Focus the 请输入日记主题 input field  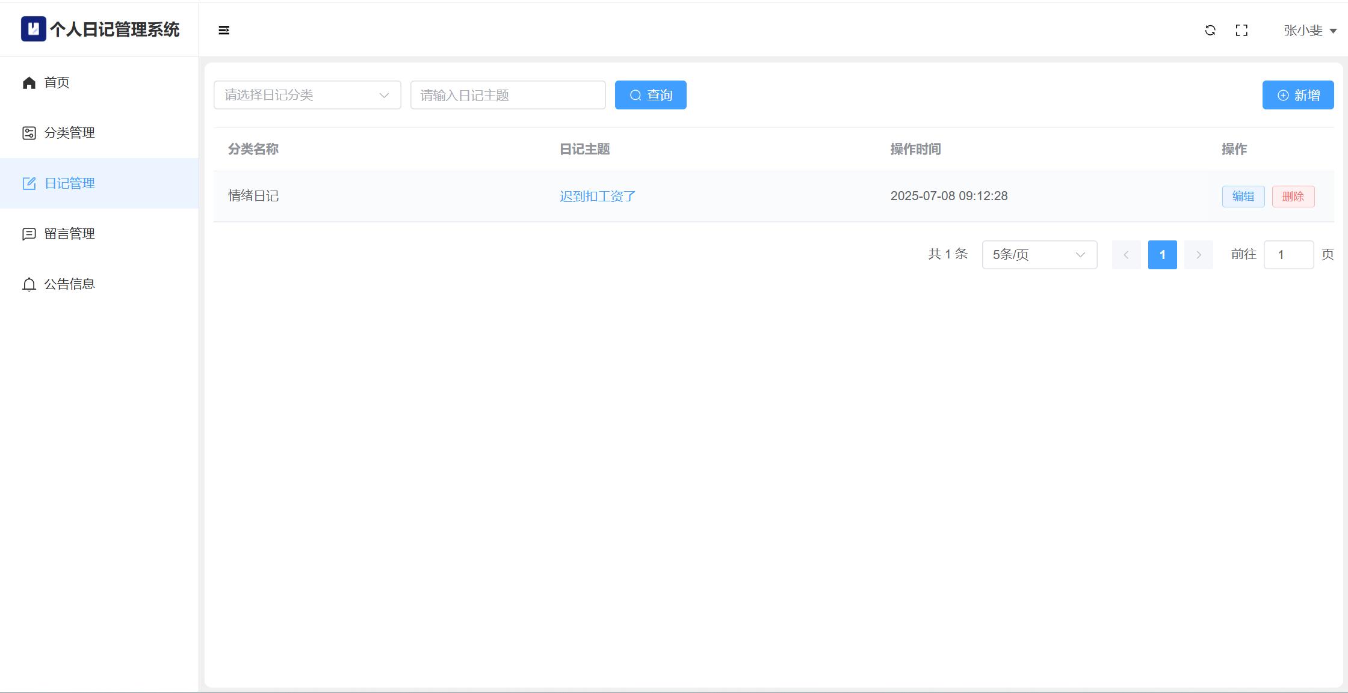(507, 95)
